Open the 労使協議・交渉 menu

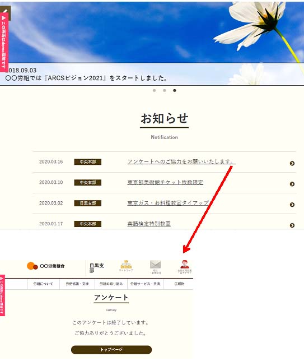click(x=77, y=284)
